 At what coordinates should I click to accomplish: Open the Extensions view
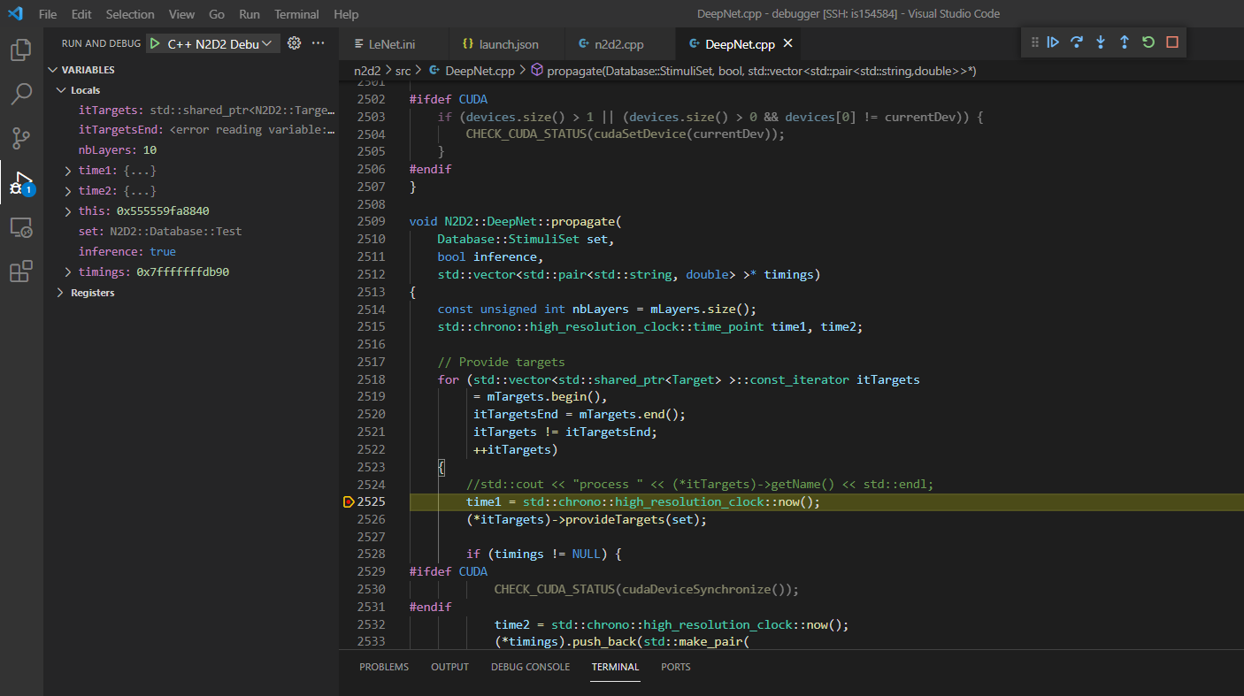click(21, 272)
